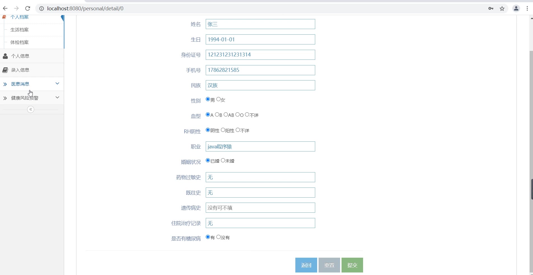Open the site information icon in the address bar

41,9
